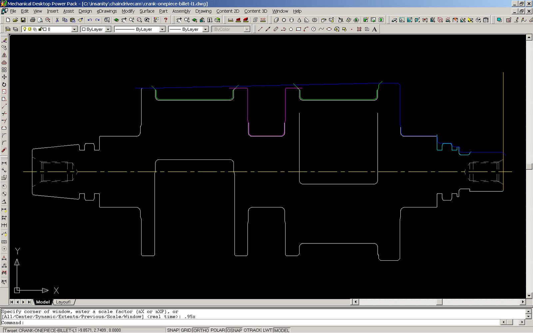This screenshot has height=333, width=533.
Task: Toggle layer 0 on/off lightbulb icon
Action: pyautogui.click(x=25, y=29)
